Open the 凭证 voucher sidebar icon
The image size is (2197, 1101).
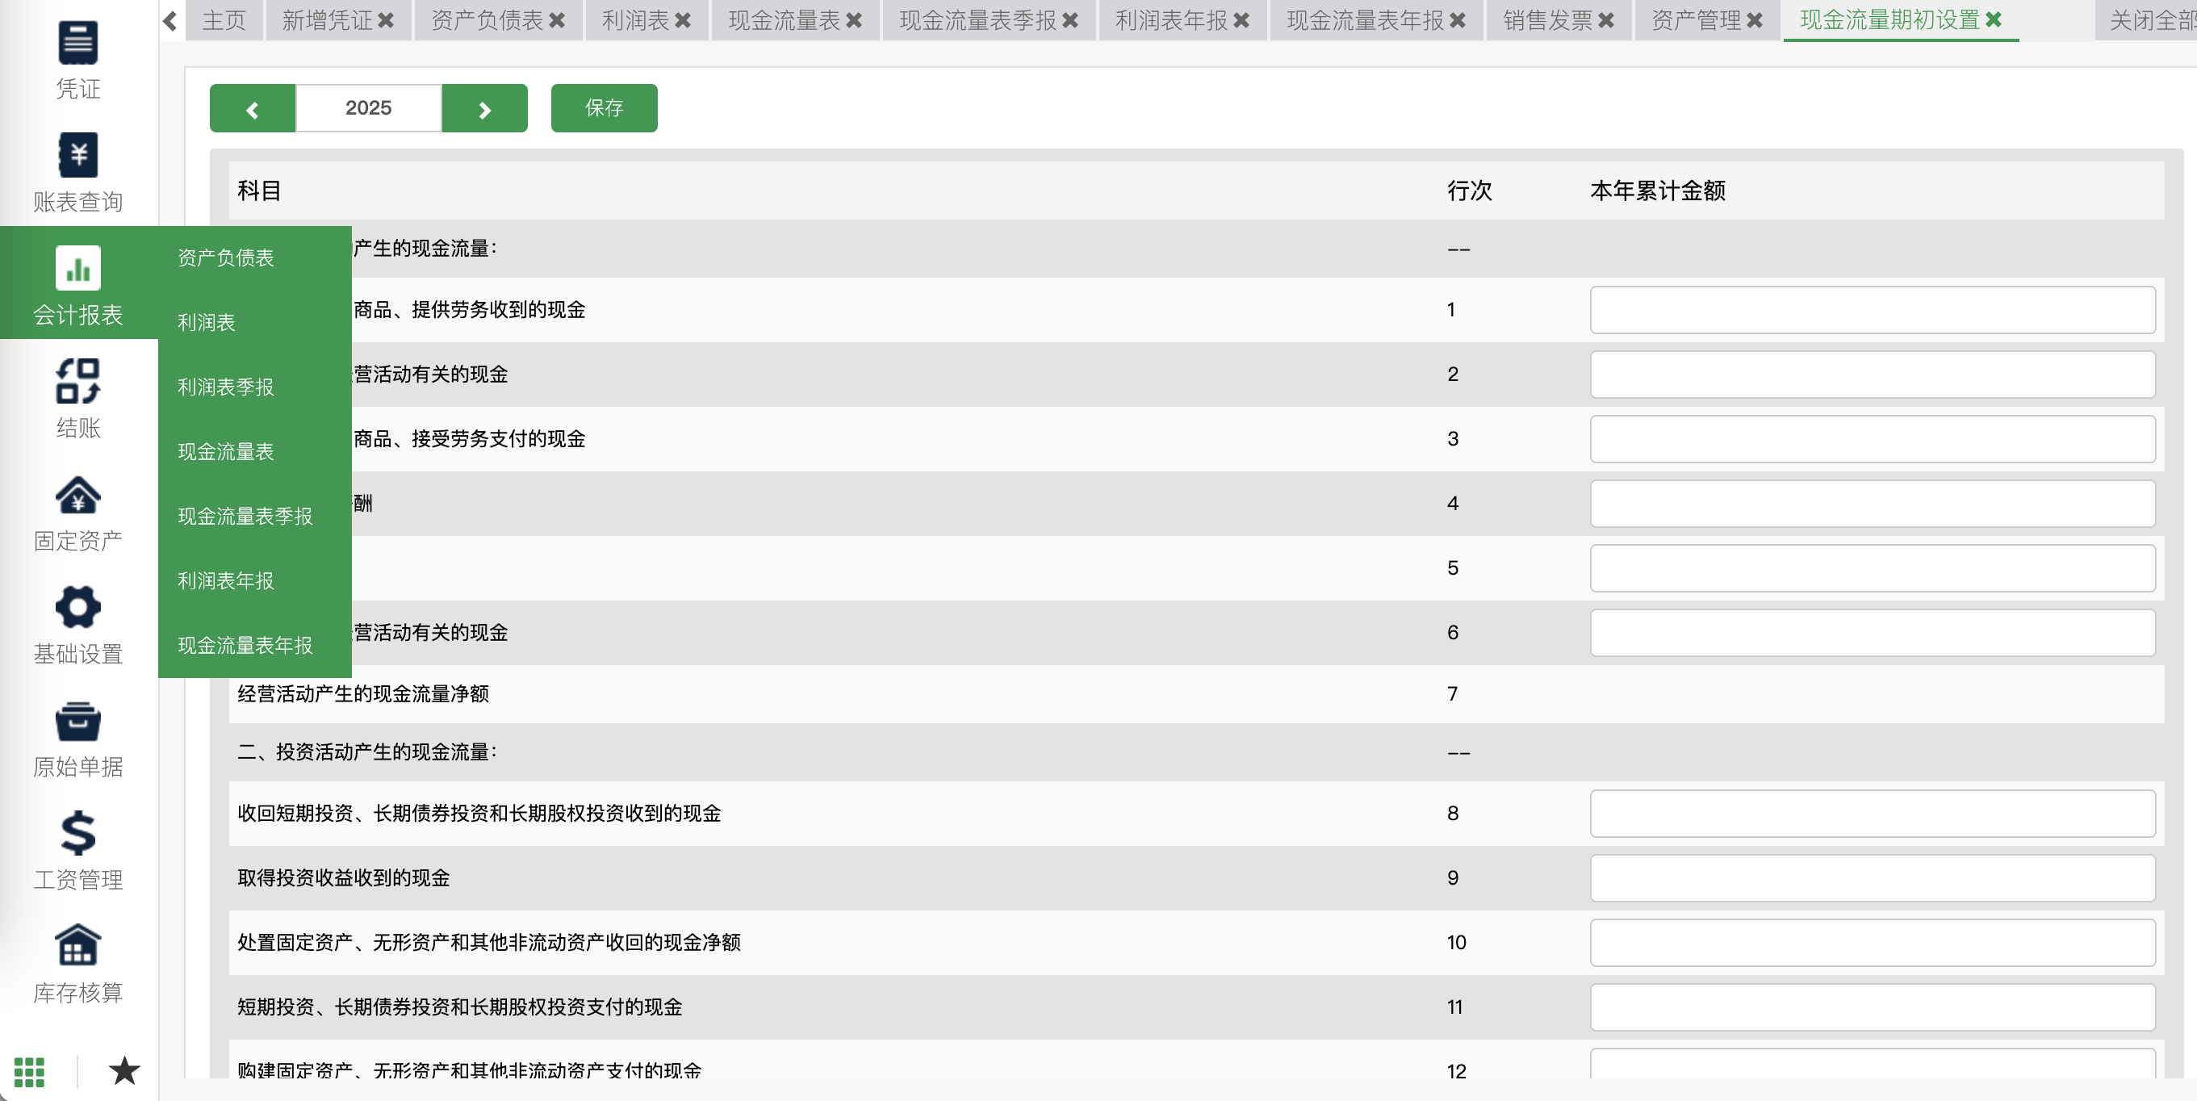click(77, 43)
